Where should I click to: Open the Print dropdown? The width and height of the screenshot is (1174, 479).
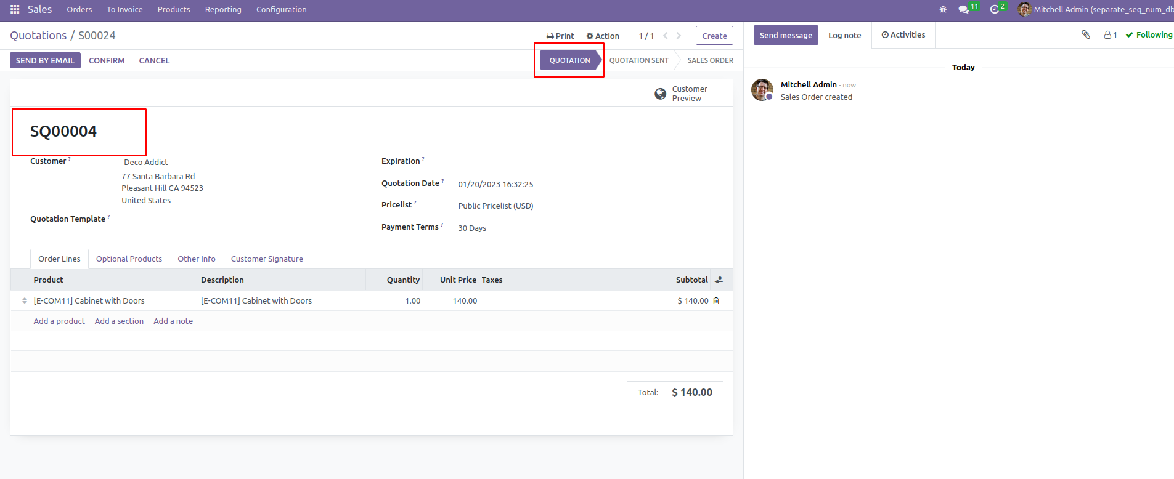(x=560, y=36)
